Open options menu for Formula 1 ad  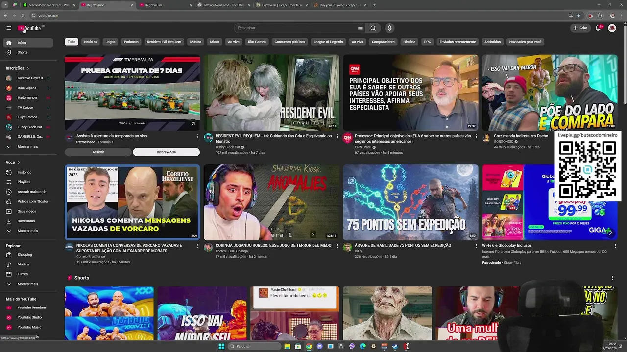pyautogui.click(x=198, y=137)
